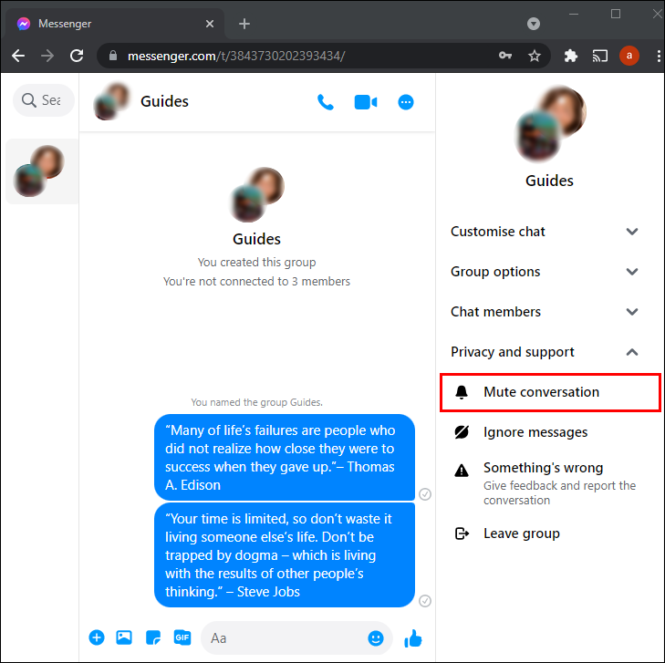Image resolution: width=665 pixels, height=663 pixels.
Task: Select Mute conversation
Action: (x=550, y=392)
